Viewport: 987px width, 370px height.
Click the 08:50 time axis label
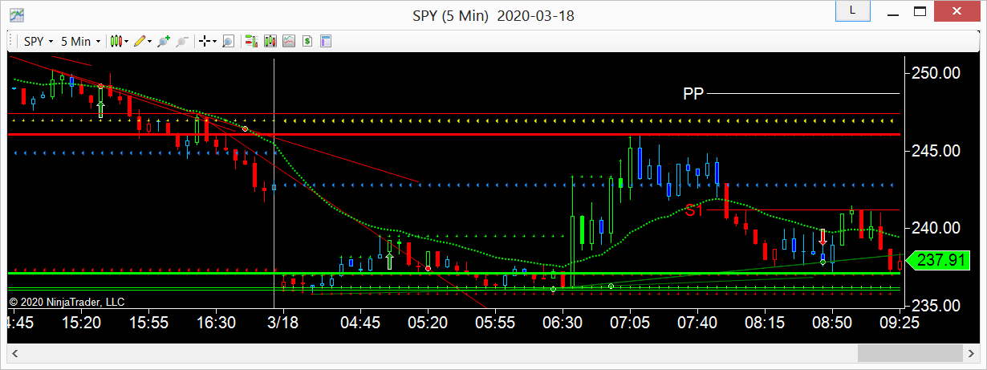point(831,323)
